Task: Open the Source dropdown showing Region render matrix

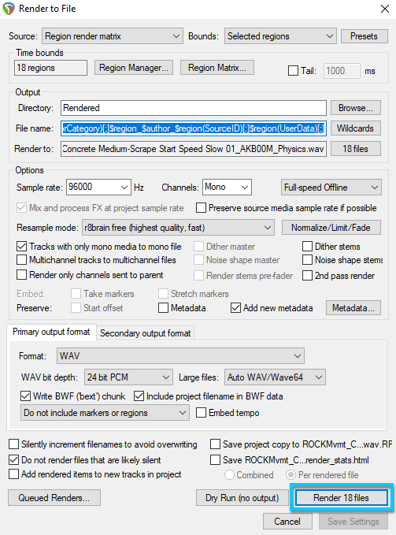Action: [x=113, y=36]
